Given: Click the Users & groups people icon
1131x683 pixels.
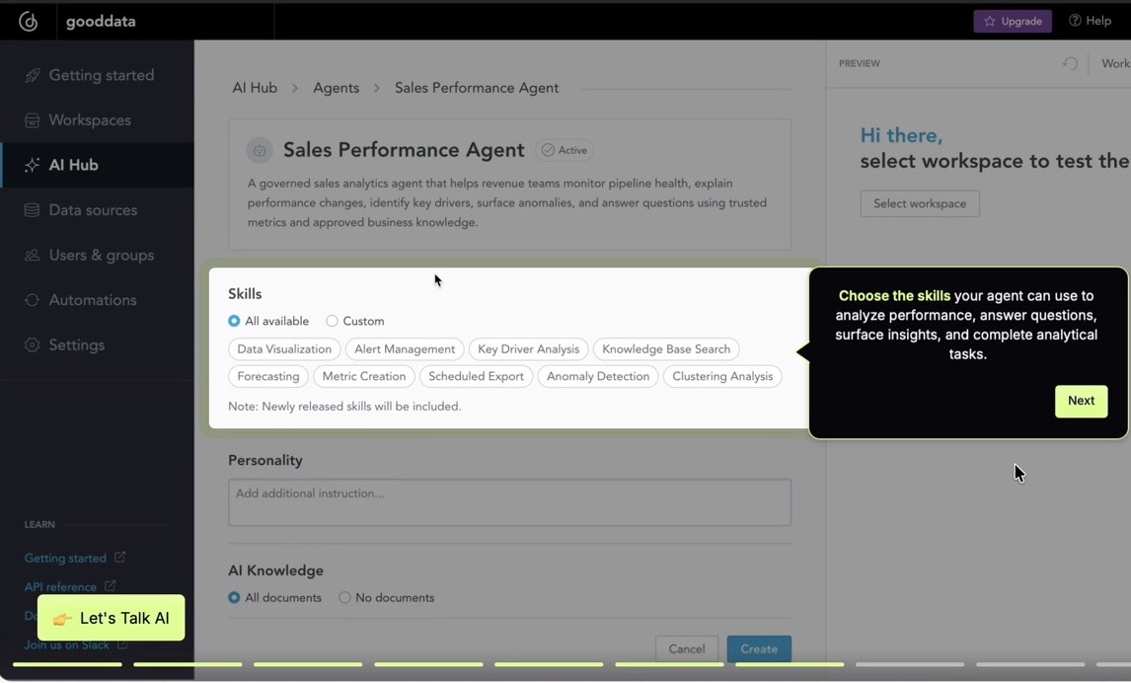Looking at the screenshot, I should (32, 256).
